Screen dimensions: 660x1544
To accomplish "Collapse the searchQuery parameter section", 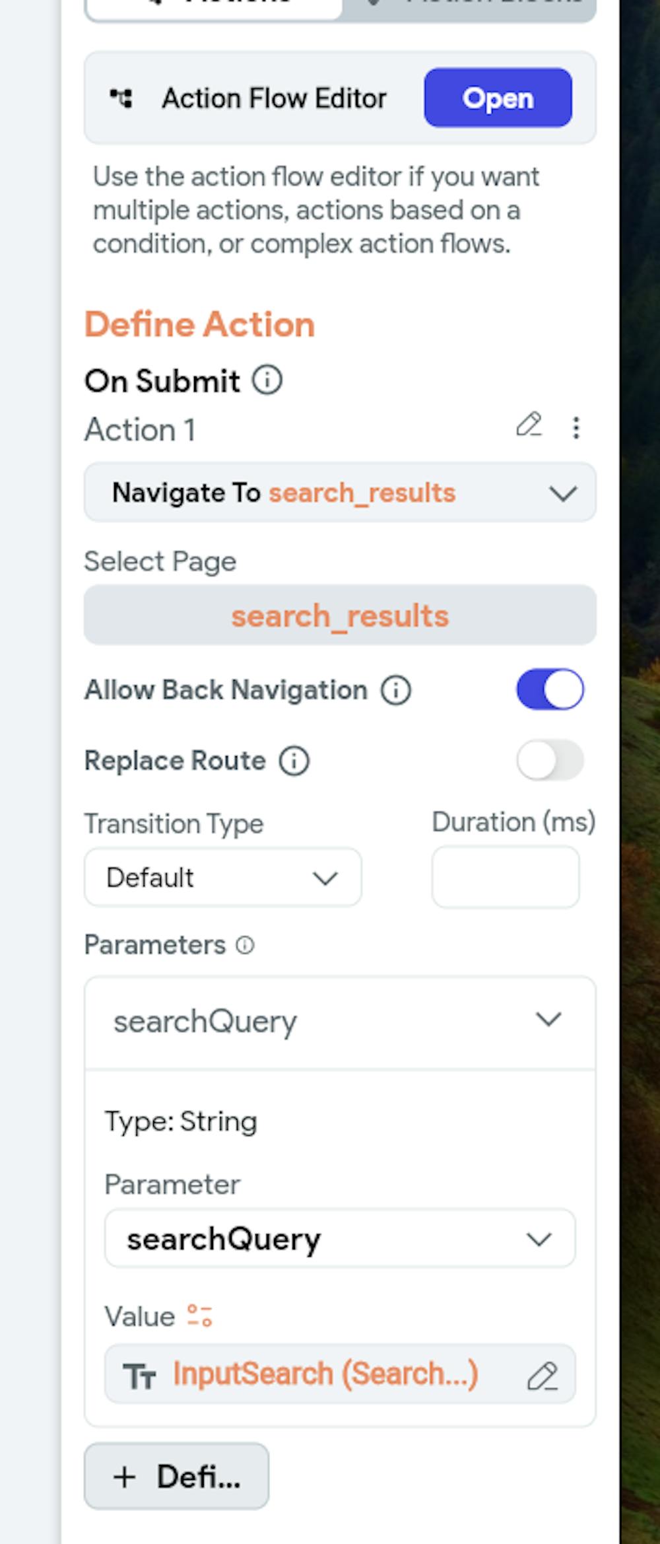I will (548, 1020).
